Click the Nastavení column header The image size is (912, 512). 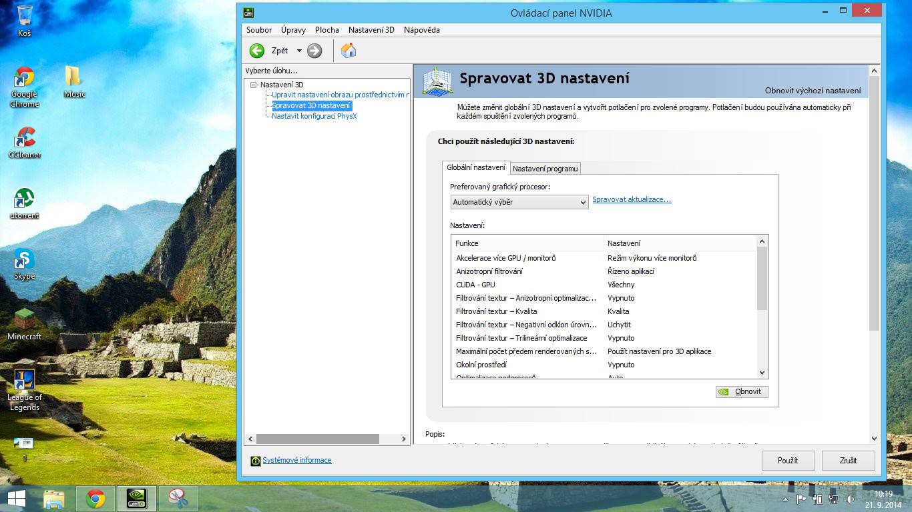click(x=680, y=243)
